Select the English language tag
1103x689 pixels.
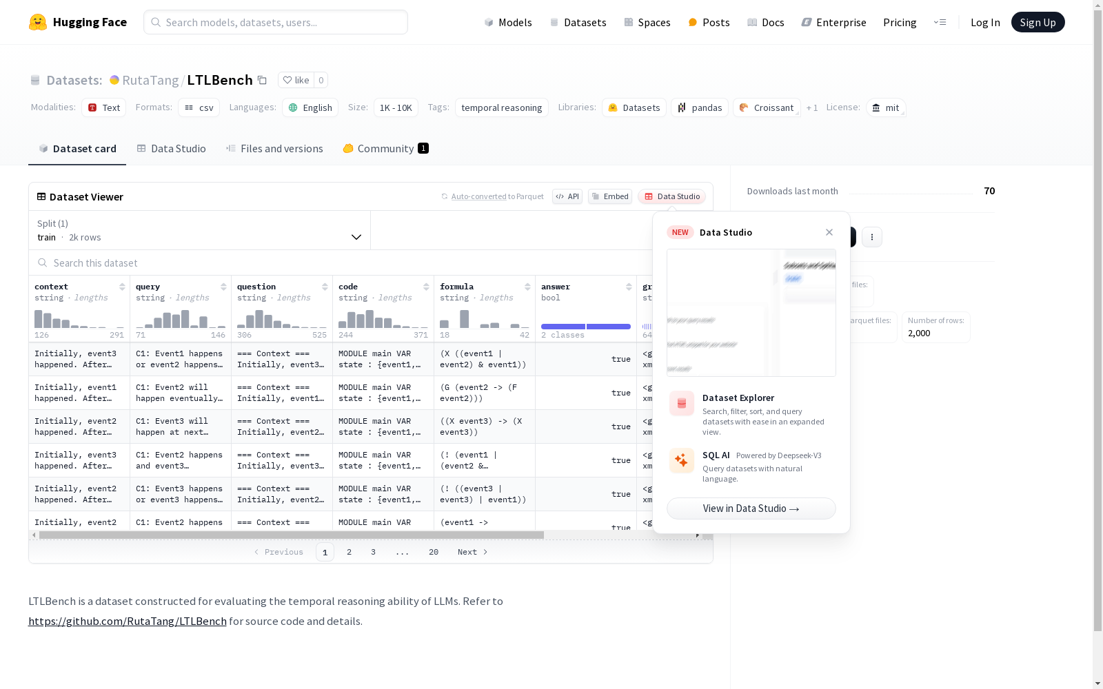[x=310, y=107]
